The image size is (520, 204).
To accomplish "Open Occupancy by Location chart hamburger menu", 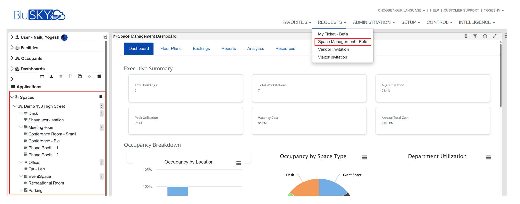I will (239, 163).
